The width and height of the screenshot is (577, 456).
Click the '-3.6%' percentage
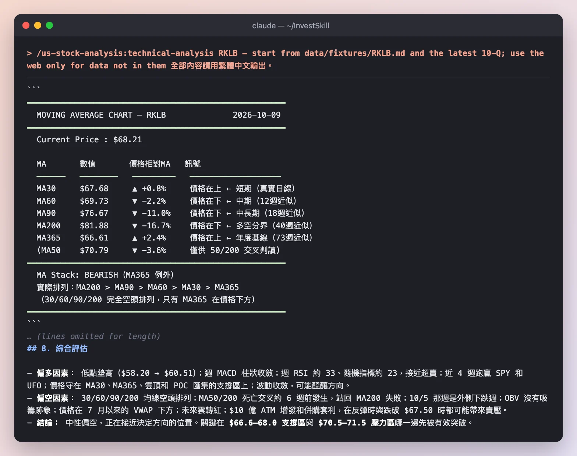(x=154, y=250)
